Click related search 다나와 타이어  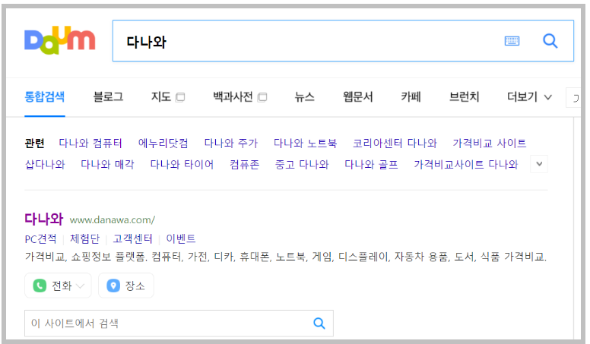click(x=182, y=164)
